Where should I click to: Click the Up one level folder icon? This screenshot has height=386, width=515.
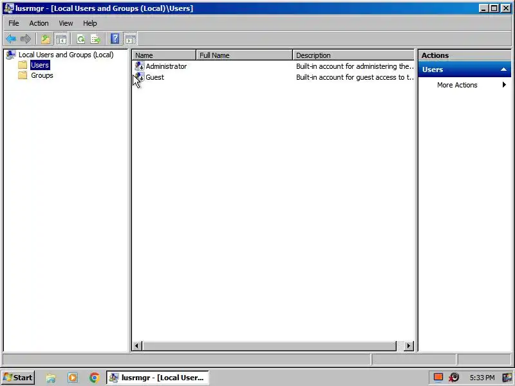(x=46, y=39)
